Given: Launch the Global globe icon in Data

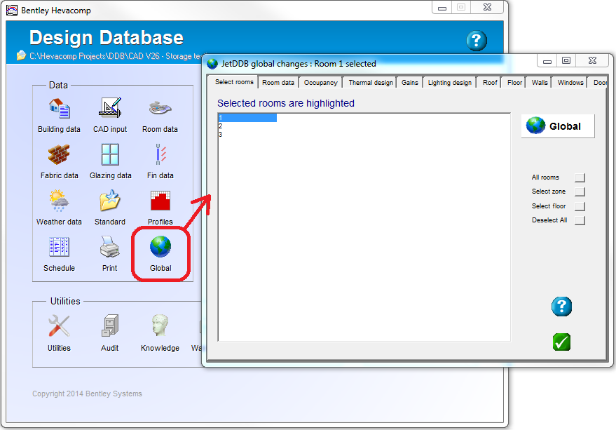Looking at the screenshot, I should tap(160, 247).
